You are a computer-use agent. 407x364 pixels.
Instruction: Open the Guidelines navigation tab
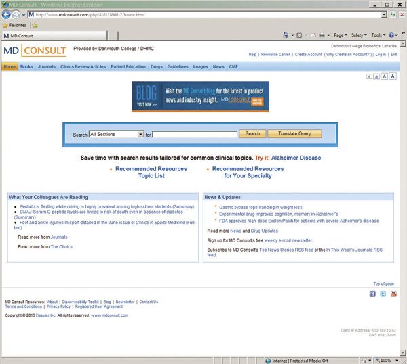click(178, 66)
